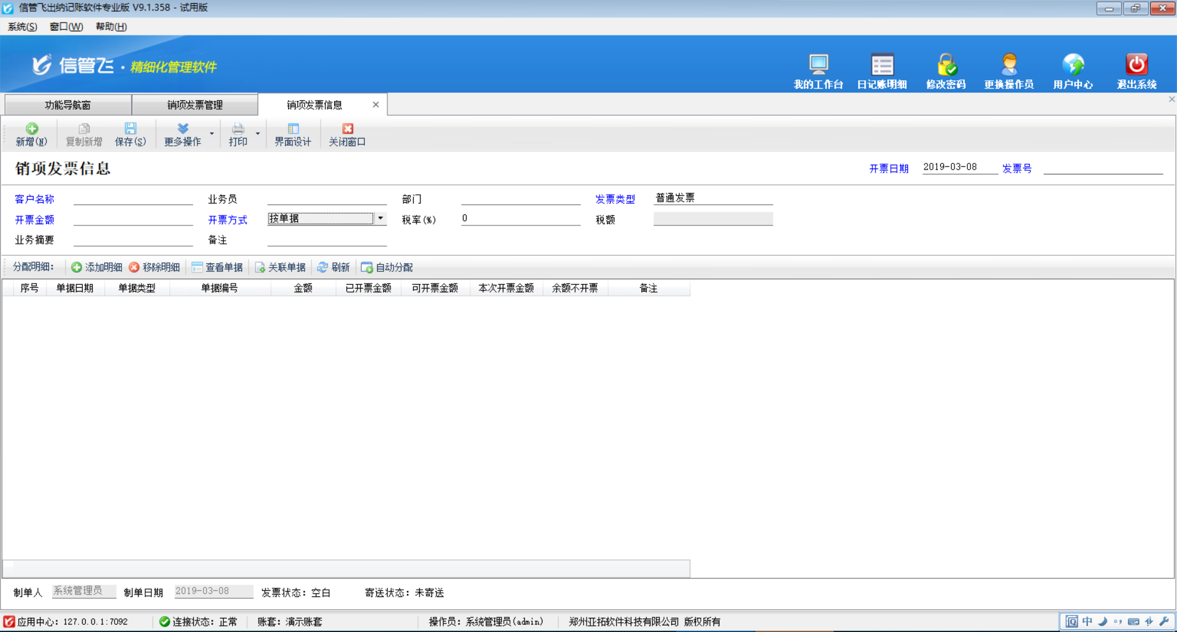Click 刷新 to refresh the detail list

(x=333, y=266)
